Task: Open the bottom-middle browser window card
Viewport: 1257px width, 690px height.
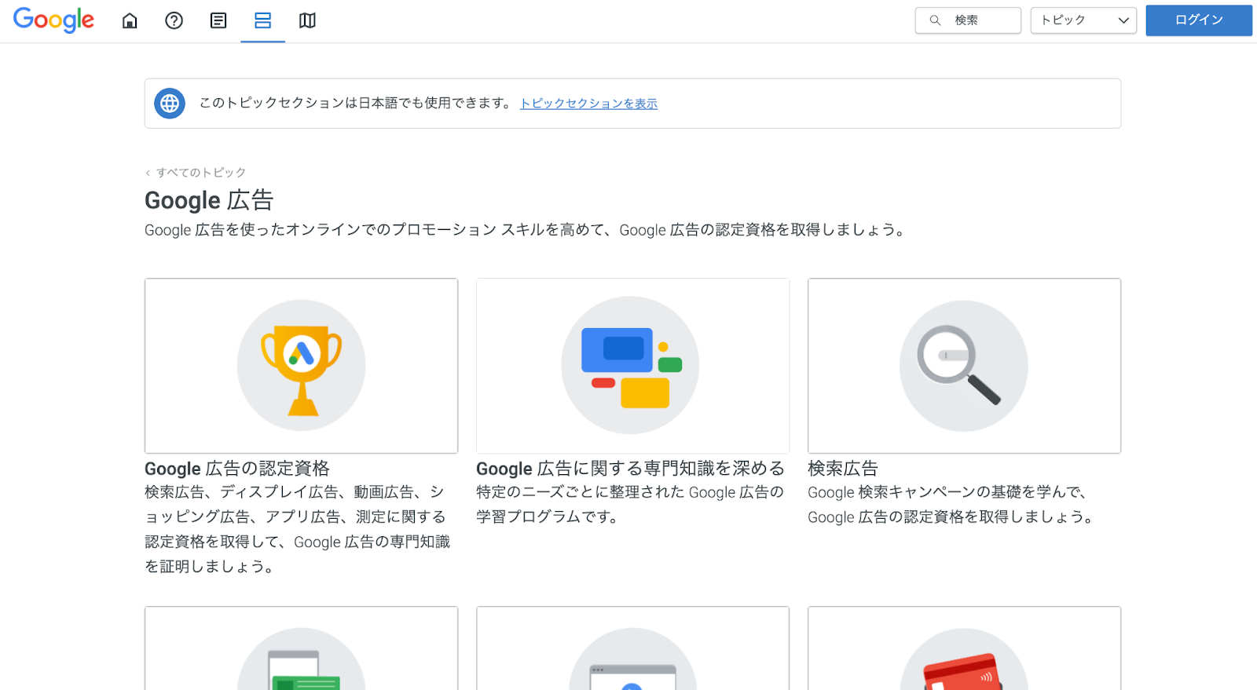Action: click(x=632, y=648)
